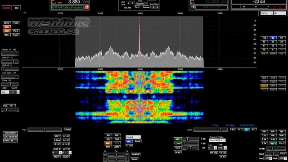Image resolution: width=288 pixels, height=162 pixels.
Task: Adjust the Master AF slider
Action: (x=10, y=54)
